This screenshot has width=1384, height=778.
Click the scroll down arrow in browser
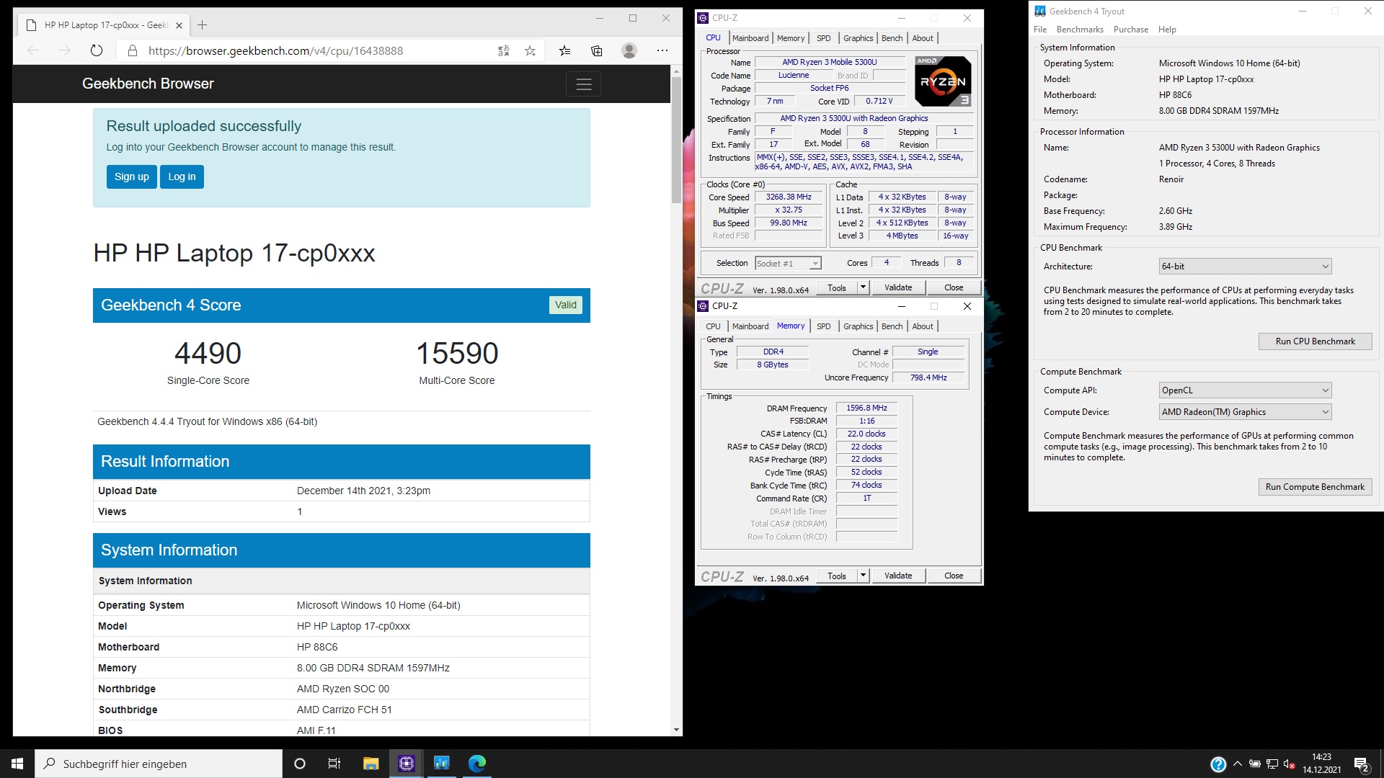676,730
